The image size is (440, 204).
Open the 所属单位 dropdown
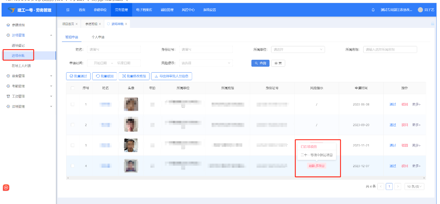point(298,49)
